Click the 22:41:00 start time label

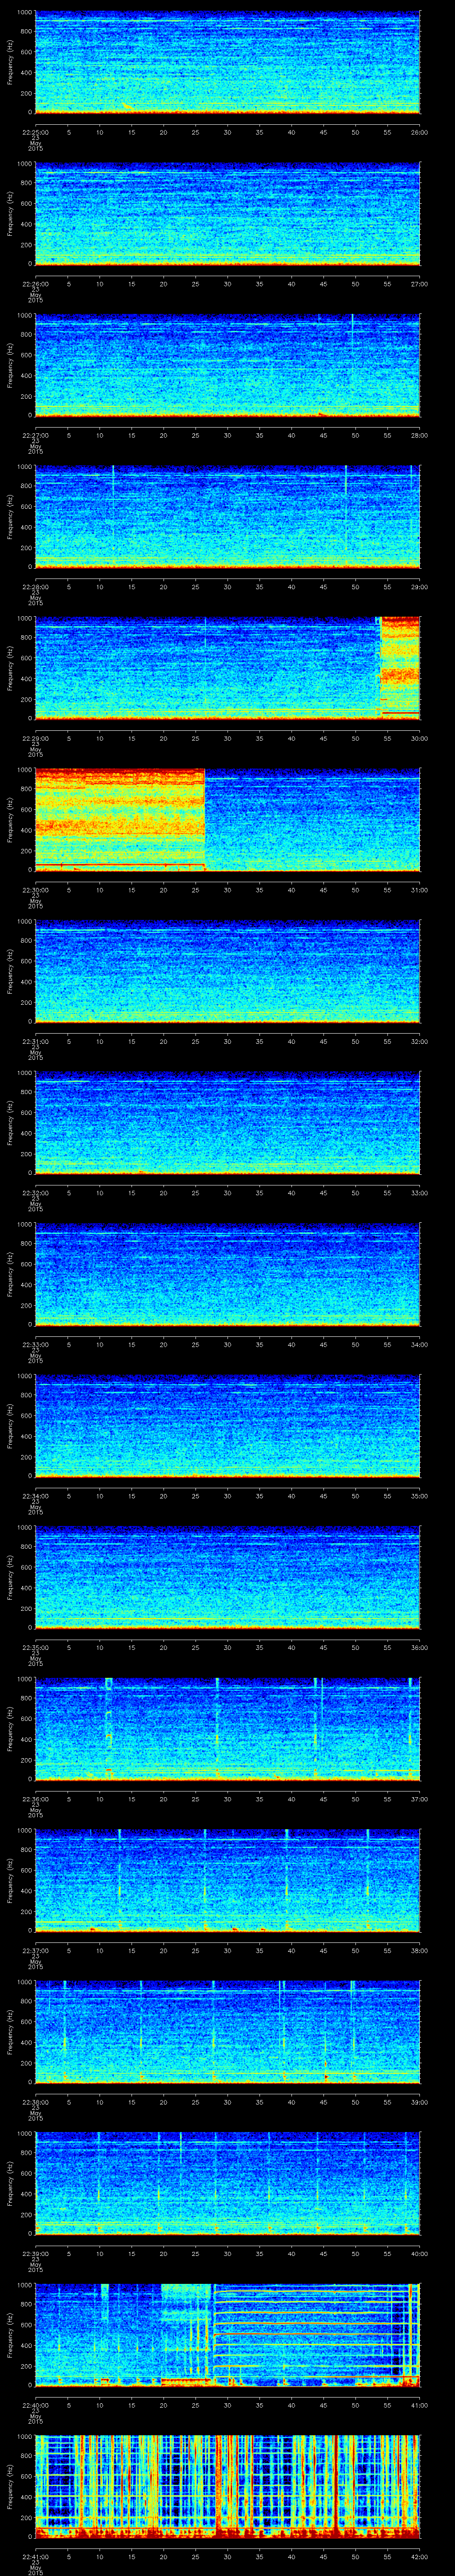(x=35, y=2556)
